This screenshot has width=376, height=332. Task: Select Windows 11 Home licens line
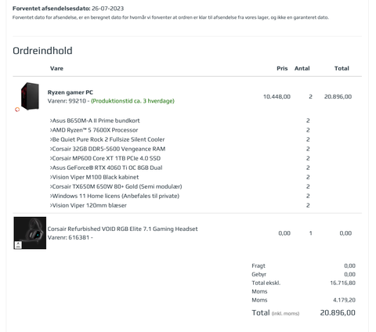114,196
